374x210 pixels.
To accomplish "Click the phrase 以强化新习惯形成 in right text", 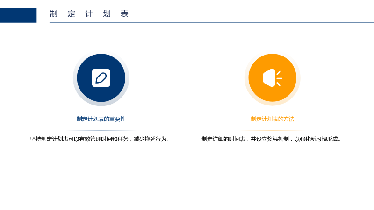I will [316, 139].
